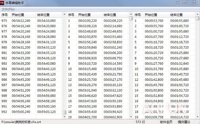Select end time 00:01:32,640
This screenshot has height=124, width=200.
point(179,63)
